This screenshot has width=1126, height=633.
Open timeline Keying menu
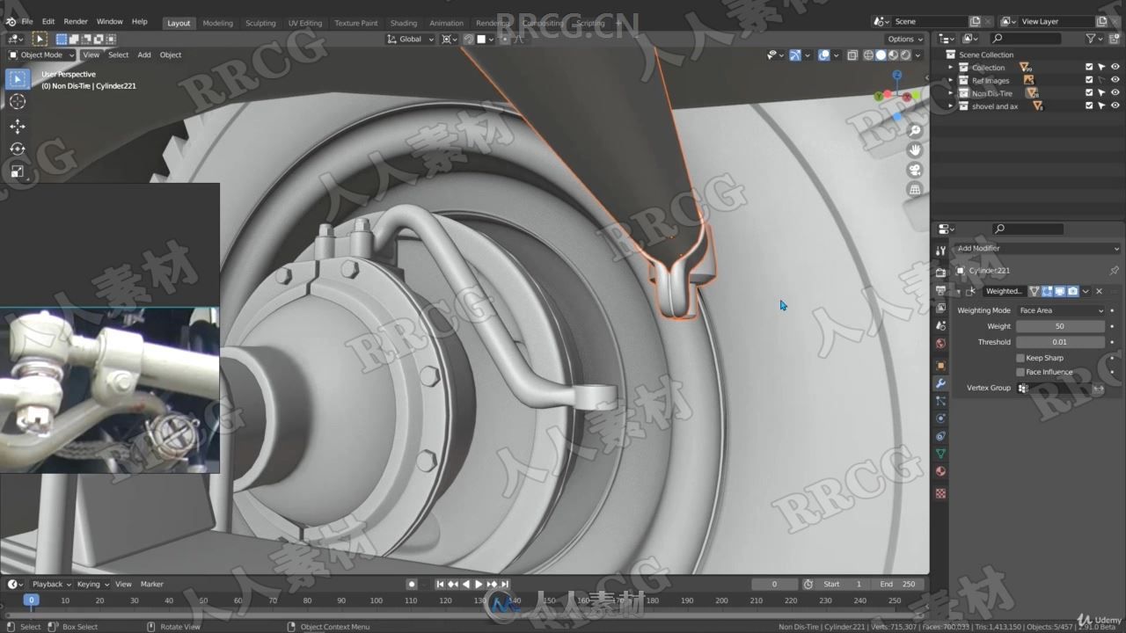click(91, 584)
